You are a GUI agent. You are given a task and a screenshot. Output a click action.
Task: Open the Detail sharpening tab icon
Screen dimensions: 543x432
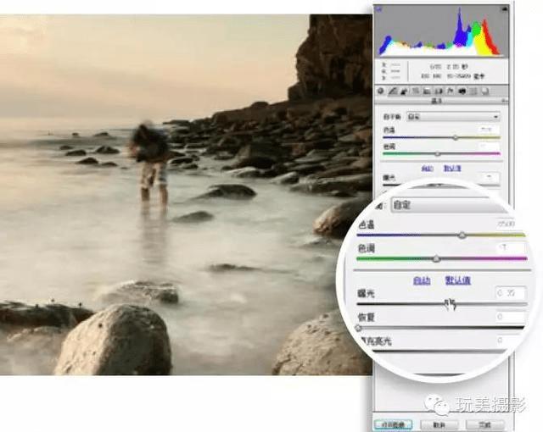404,91
